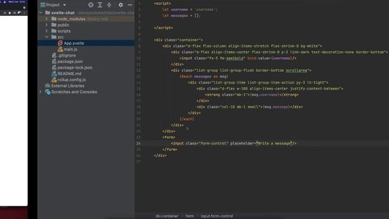
Task: Open README.md file
Action: pyautogui.click(x=69, y=74)
